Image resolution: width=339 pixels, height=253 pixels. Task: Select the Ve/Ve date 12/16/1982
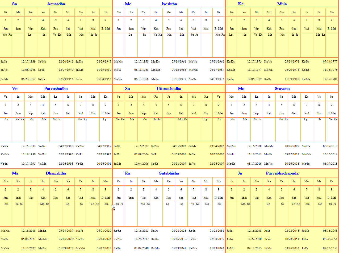point(28,146)
